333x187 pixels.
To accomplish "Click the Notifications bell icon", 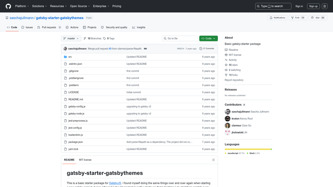I will tap(271, 18).
